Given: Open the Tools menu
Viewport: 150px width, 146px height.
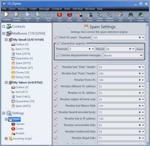Looking at the screenshot, I should tap(67, 9).
